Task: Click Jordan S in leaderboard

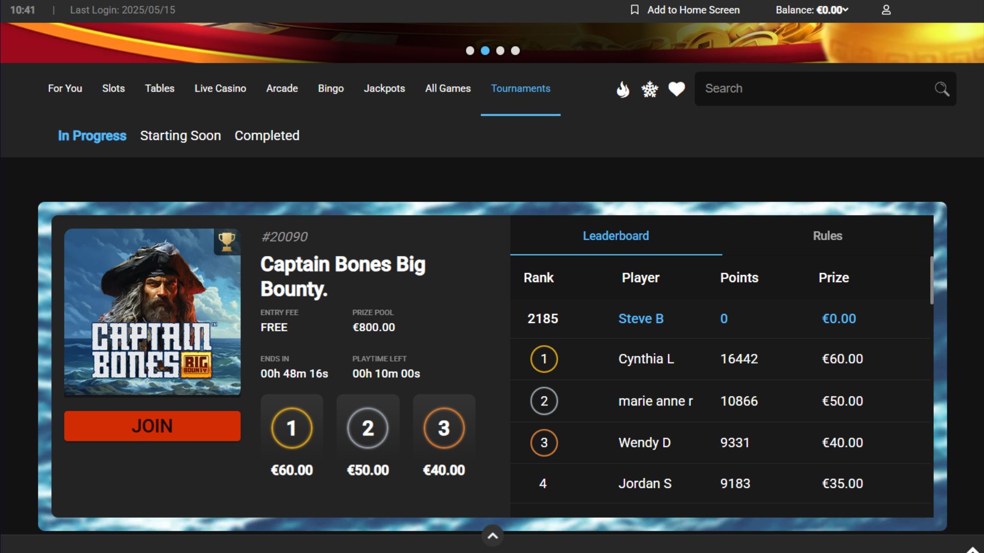Action: [645, 483]
